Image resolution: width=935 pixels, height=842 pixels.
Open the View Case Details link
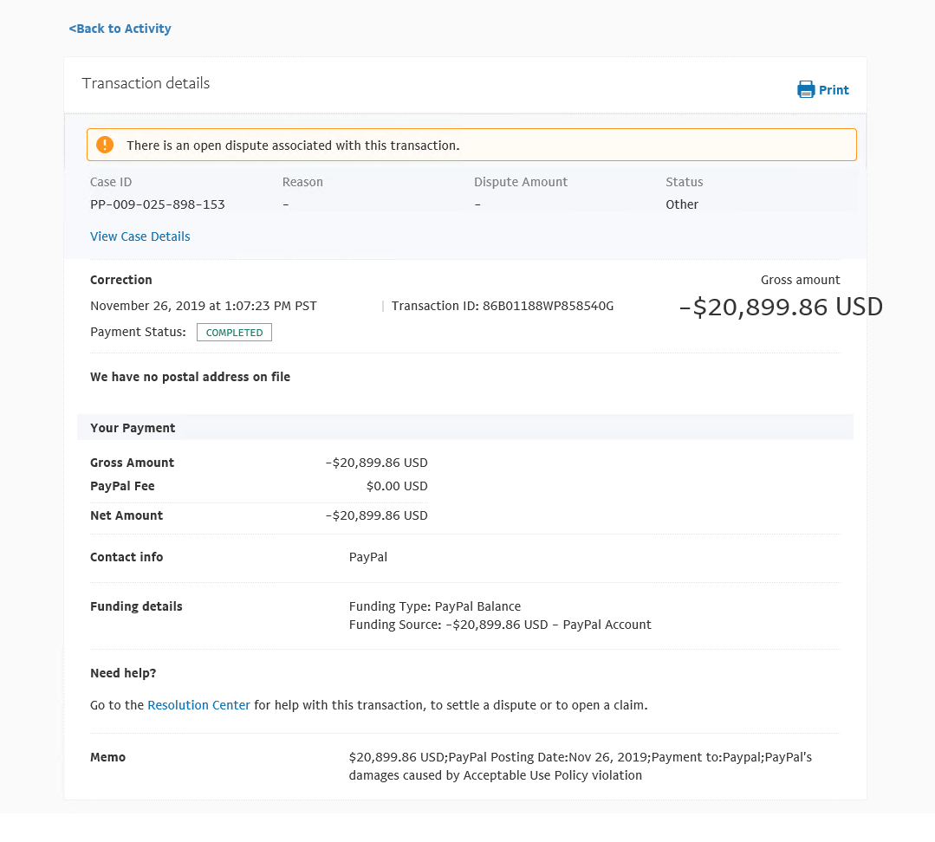[x=140, y=236]
